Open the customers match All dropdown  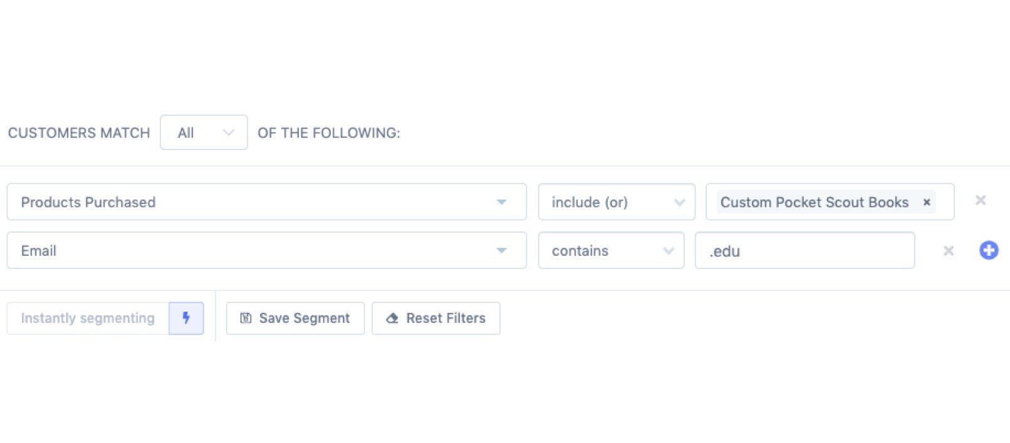204,133
